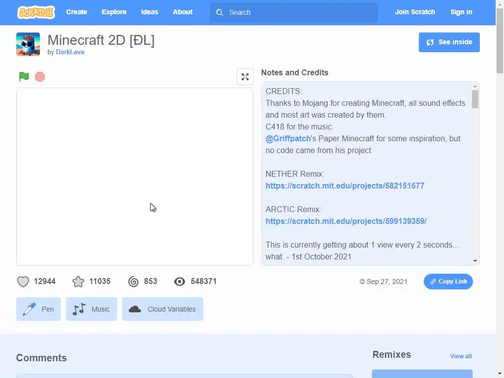Open the Create menu item
504x378 pixels.
pyautogui.click(x=76, y=12)
